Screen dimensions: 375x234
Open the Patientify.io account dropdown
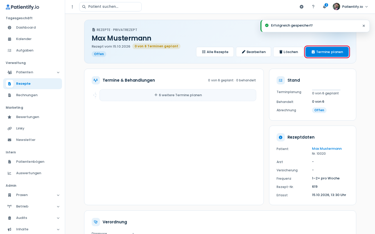pyautogui.click(x=351, y=6)
